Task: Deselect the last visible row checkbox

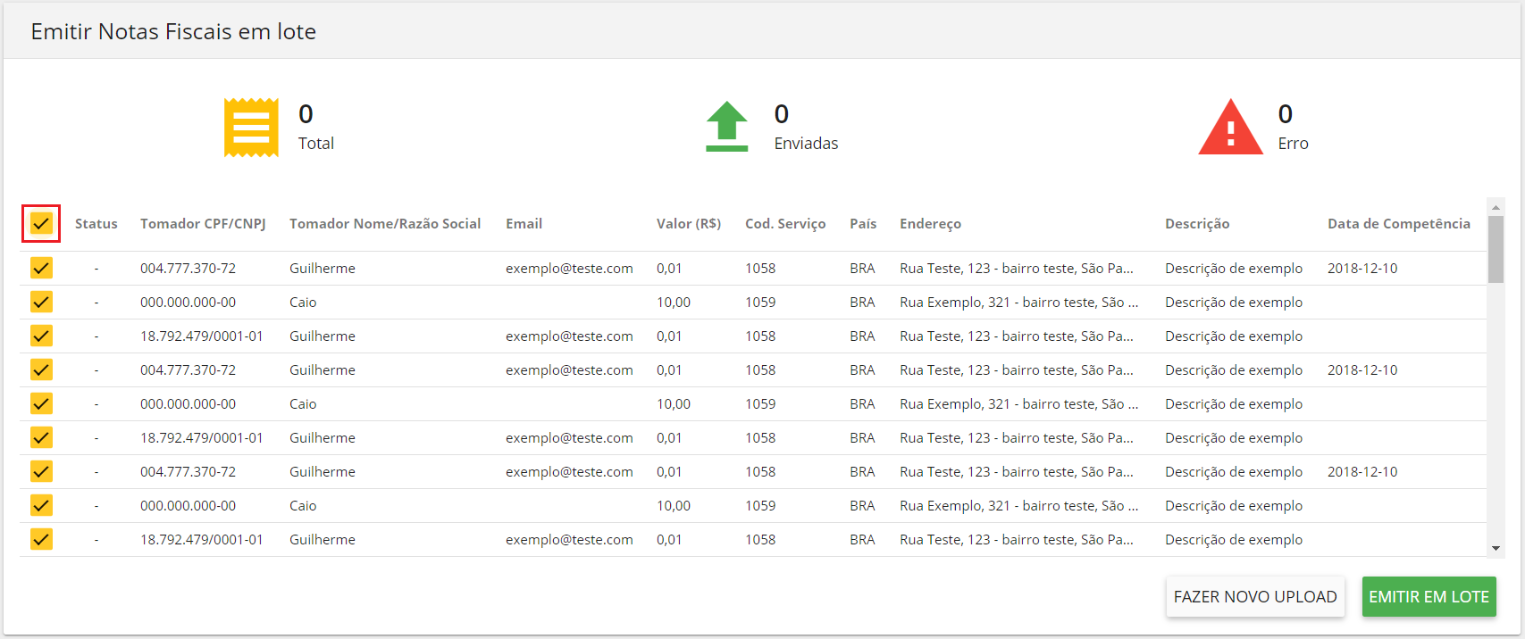Action: (x=41, y=539)
